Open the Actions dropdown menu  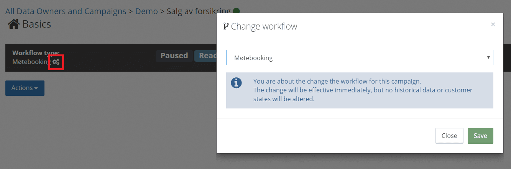pos(25,88)
